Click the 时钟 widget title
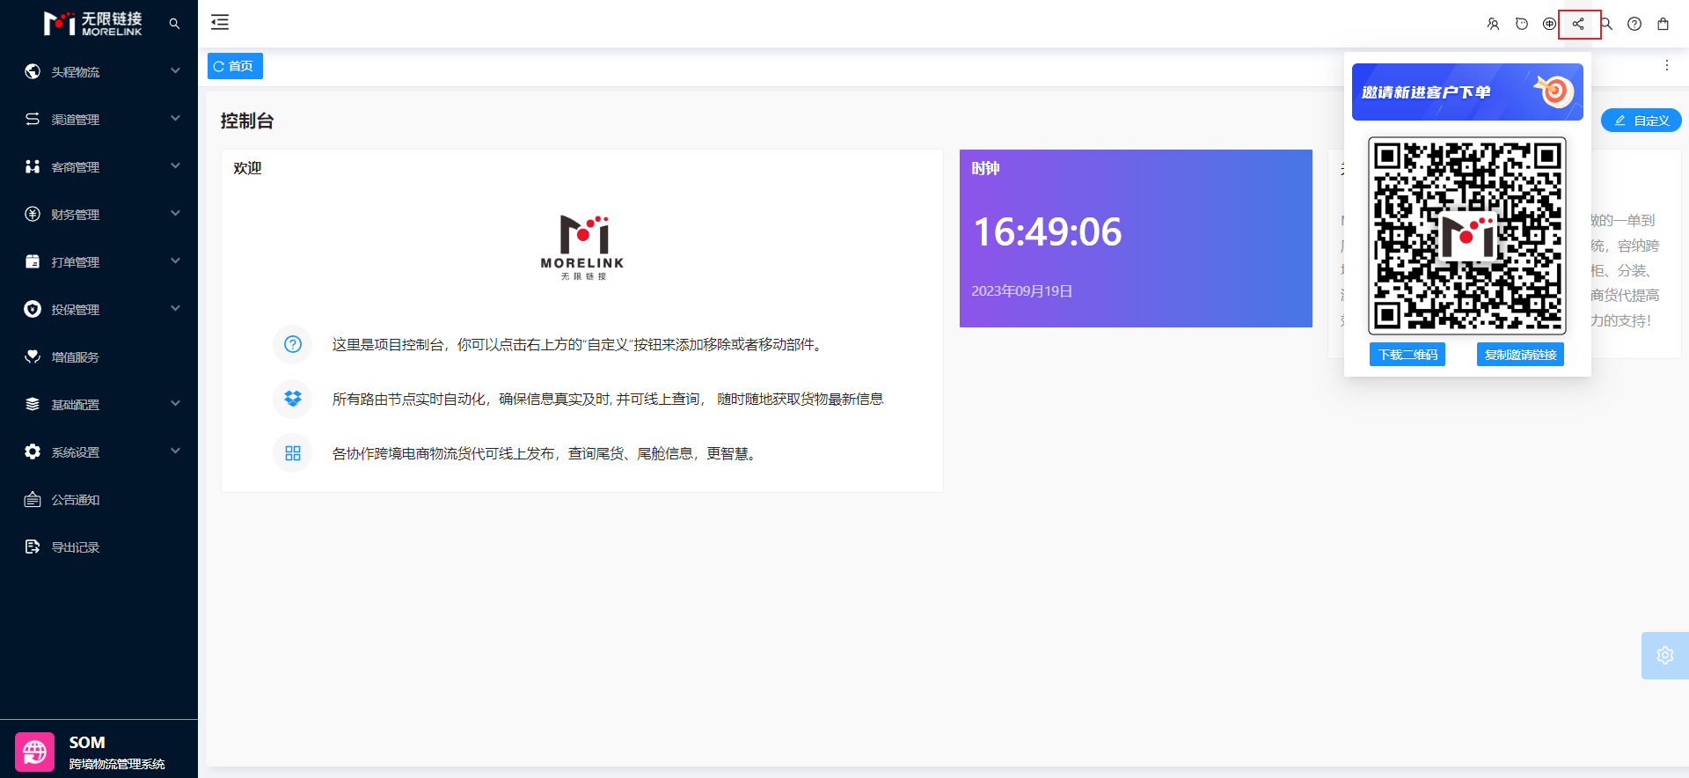Screen dimensions: 1689x778 [x=985, y=168]
